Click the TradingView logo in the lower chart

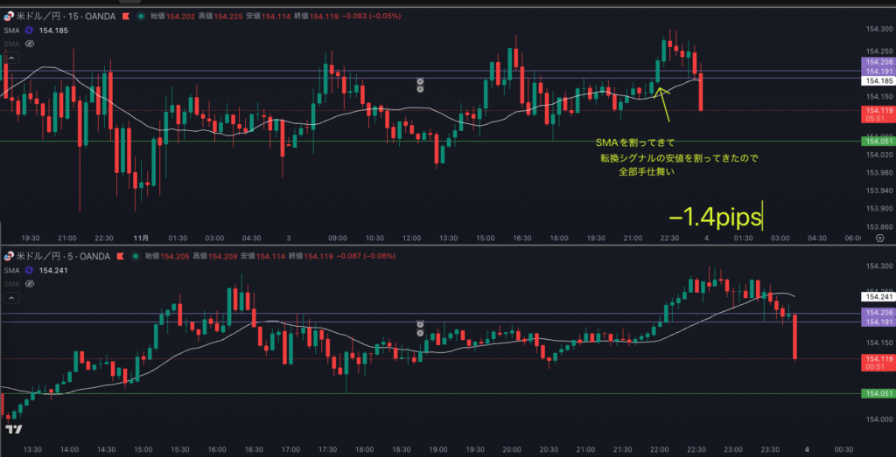point(13,430)
